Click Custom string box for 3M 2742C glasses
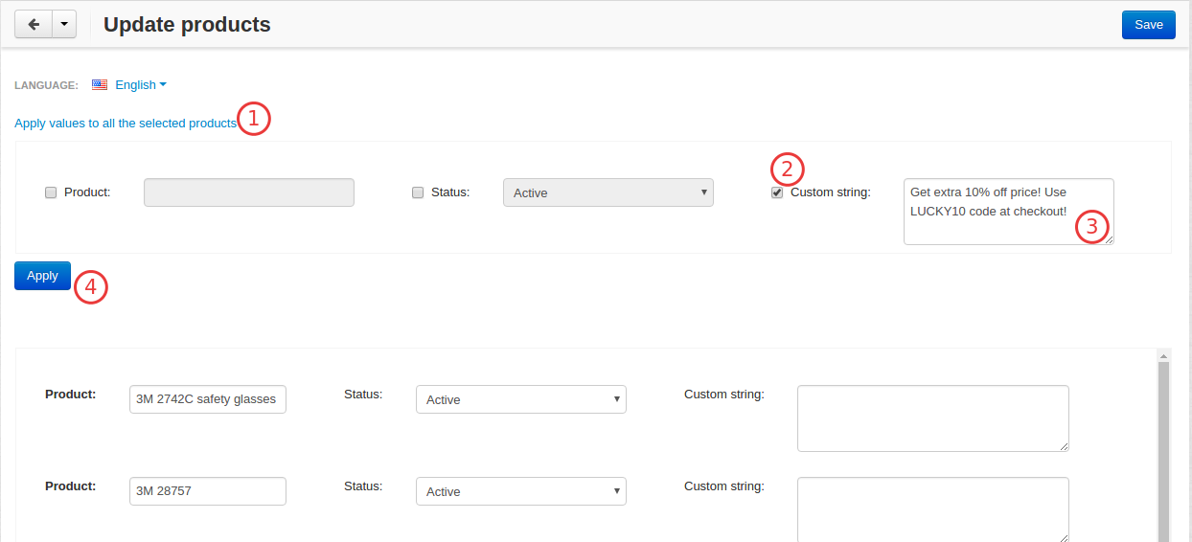 tap(933, 418)
